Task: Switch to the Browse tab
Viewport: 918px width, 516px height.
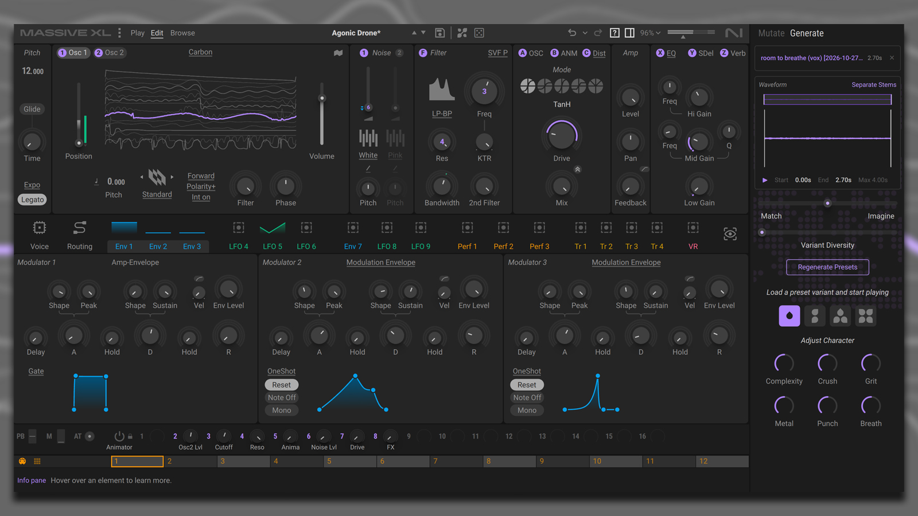Action: [182, 33]
